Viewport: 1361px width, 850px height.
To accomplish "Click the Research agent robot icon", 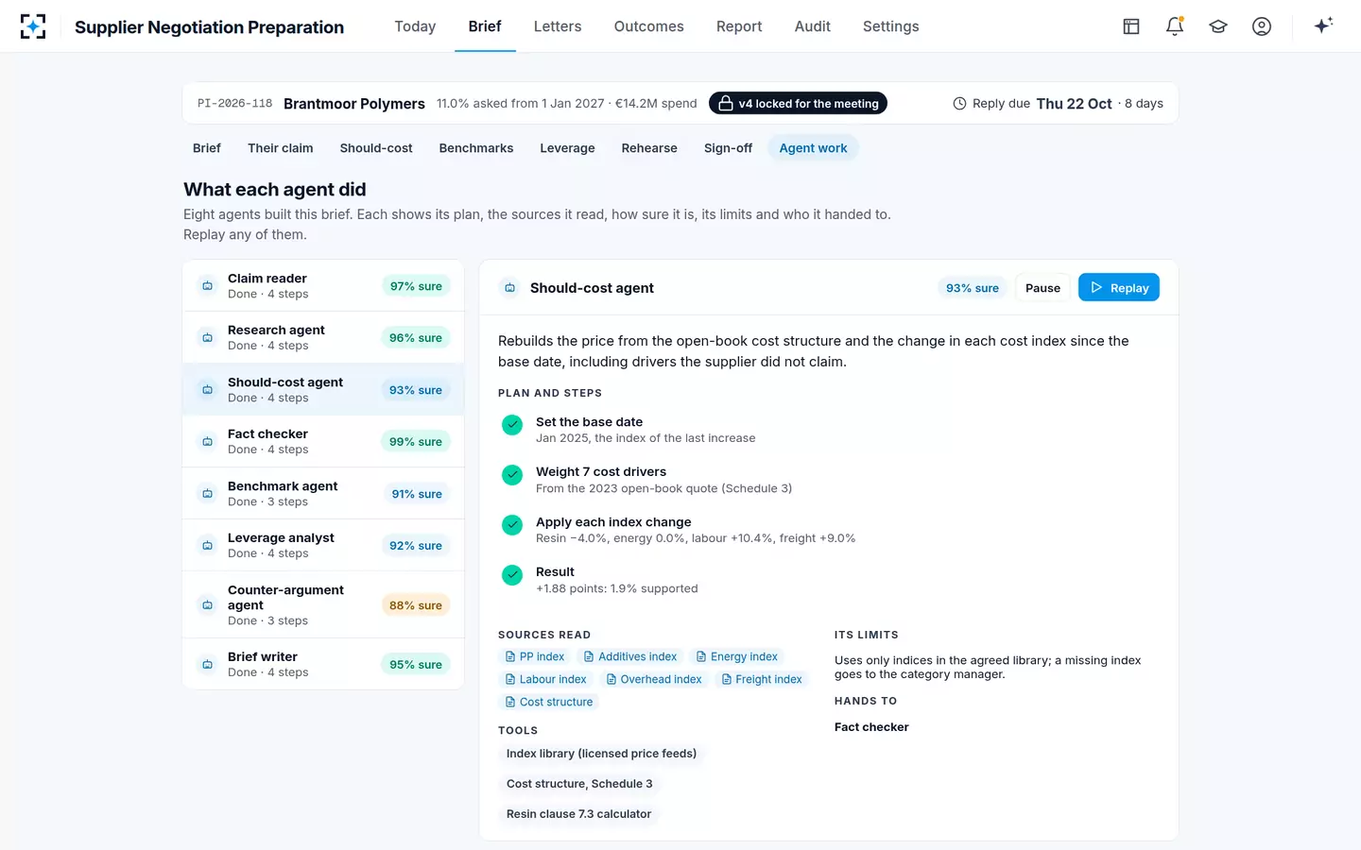I will click(208, 338).
